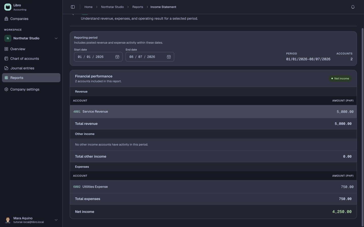Image resolution: width=364 pixels, height=227 pixels.
Task: Click the Total revenue 5,000.00 amount
Action: pos(343,124)
